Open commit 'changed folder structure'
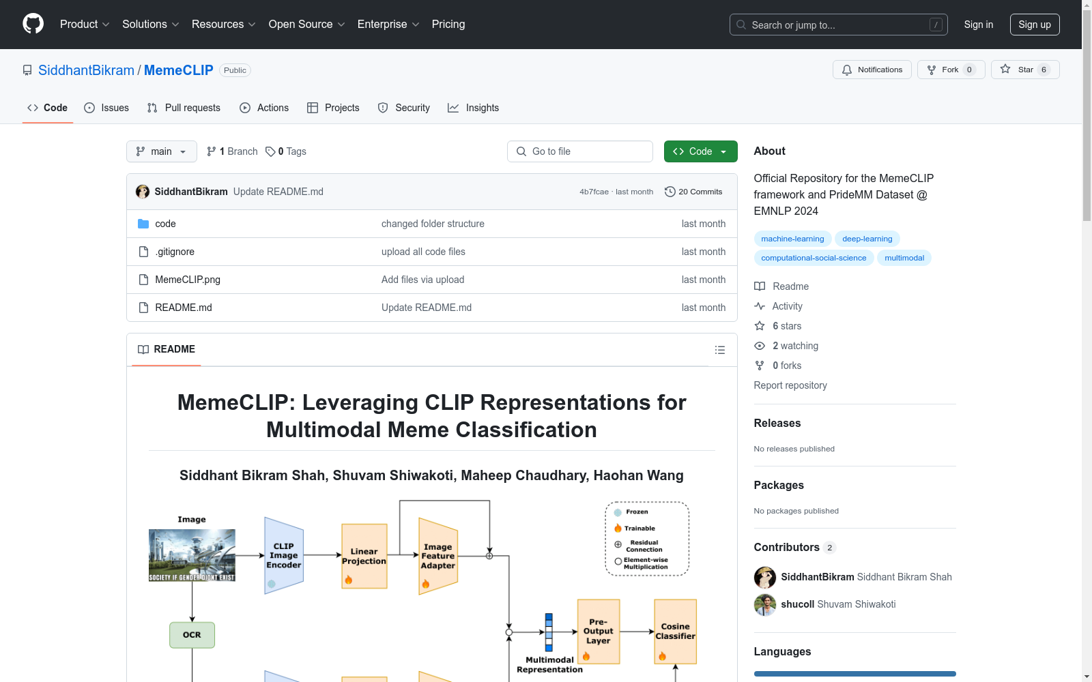Viewport: 1092px width, 682px height. pyautogui.click(x=433, y=224)
